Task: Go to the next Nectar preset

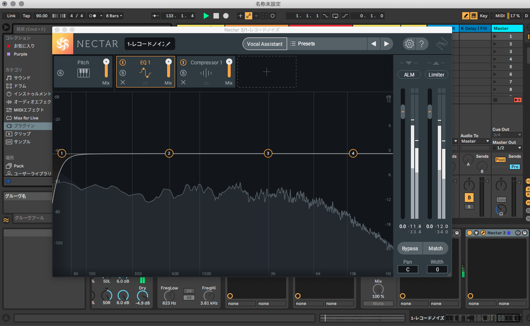Action: [386, 44]
